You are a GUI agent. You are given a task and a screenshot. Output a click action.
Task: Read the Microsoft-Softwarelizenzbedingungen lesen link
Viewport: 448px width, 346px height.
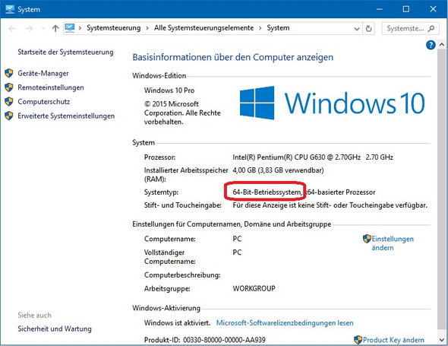pos(285,323)
